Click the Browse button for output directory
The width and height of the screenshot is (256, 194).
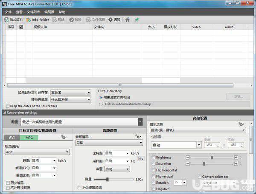pos(238,97)
